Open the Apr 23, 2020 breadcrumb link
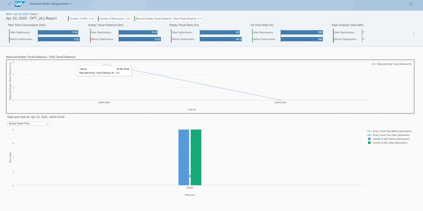423x211 pixels. click(21, 14)
